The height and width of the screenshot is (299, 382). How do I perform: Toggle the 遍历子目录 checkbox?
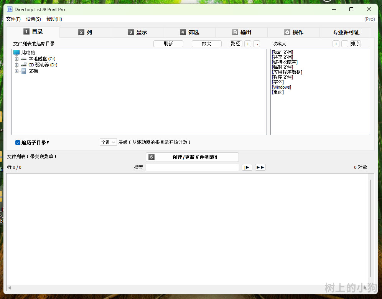tap(18, 142)
